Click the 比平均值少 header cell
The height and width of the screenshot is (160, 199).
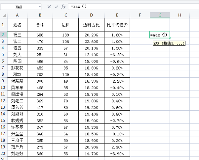117,25
